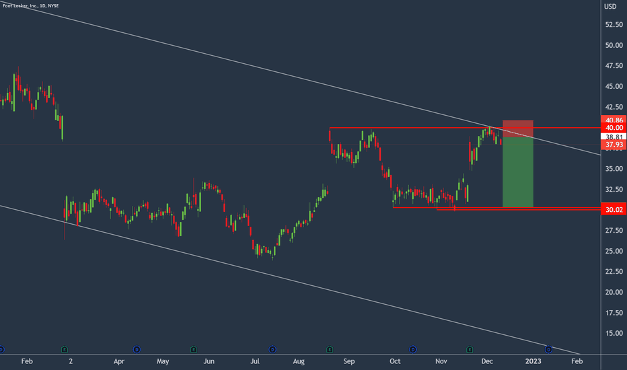The height and width of the screenshot is (370, 627).
Task: Click the 22.50 price axis label
Action: [614, 272]
